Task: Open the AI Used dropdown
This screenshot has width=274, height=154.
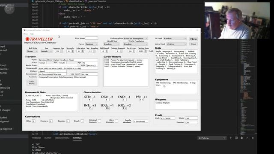Action: point(175,38)
